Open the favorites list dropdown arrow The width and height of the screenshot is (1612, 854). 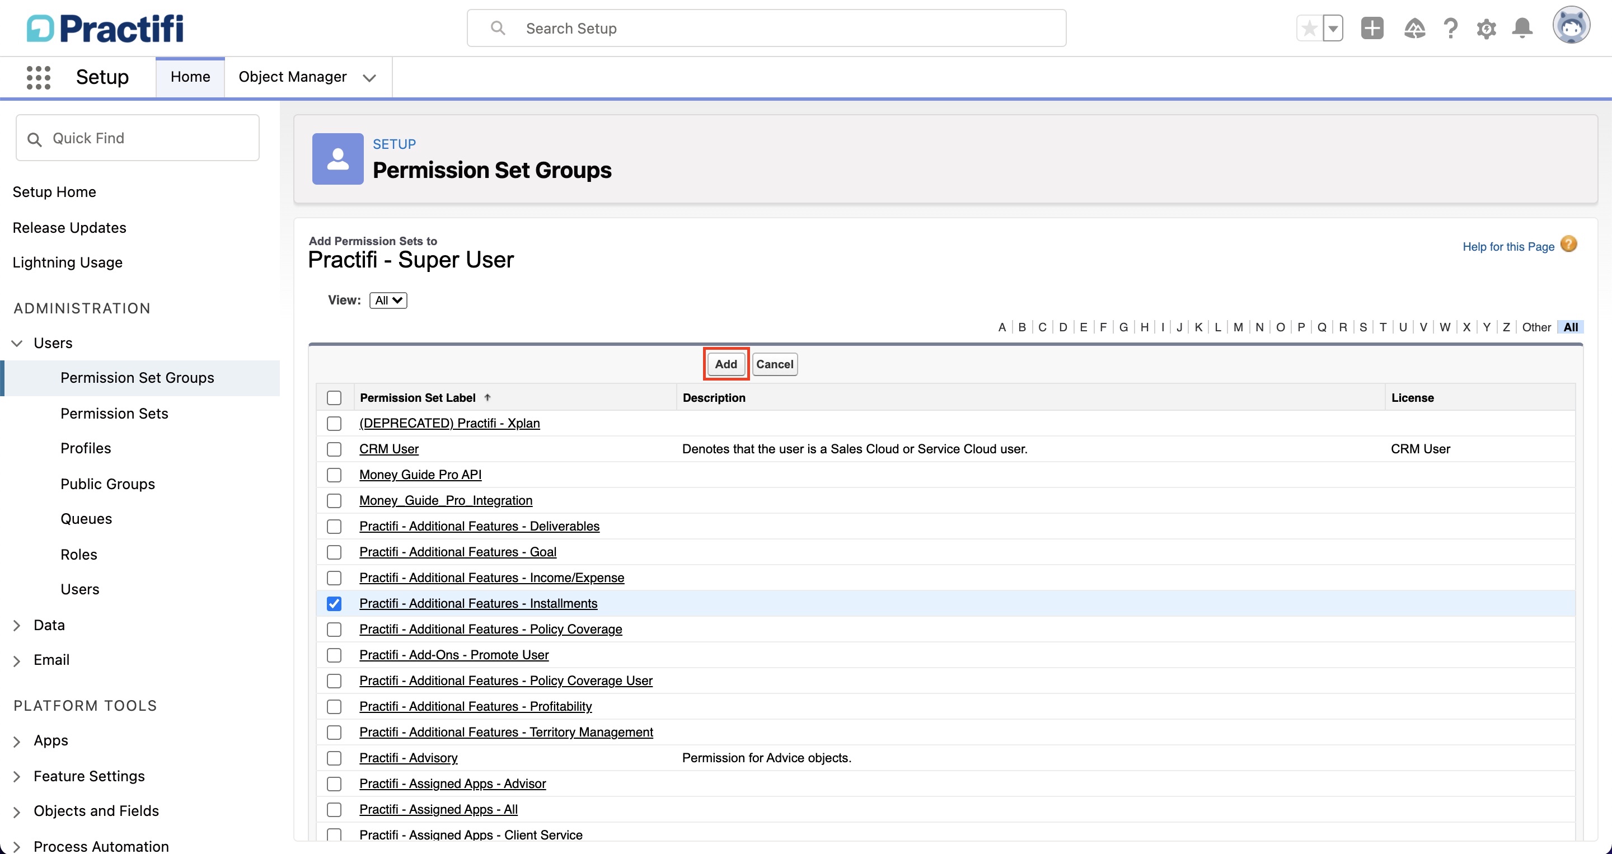(x=1333, y=28)
